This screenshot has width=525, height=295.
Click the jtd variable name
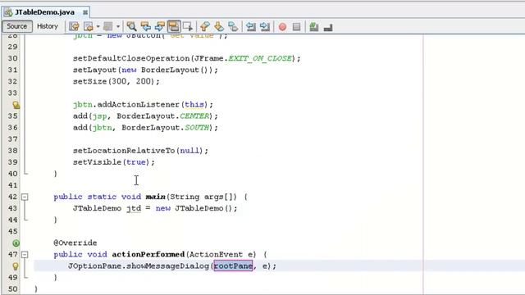pos(134,208)
